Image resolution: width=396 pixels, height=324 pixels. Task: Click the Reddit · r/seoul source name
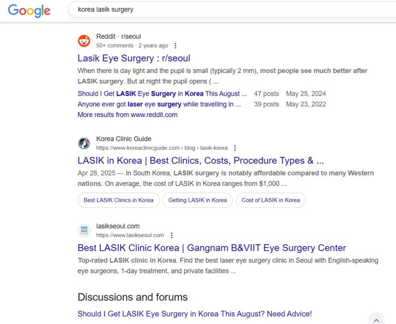point(119,37)
